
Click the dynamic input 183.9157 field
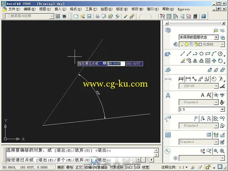pos(134,64)
